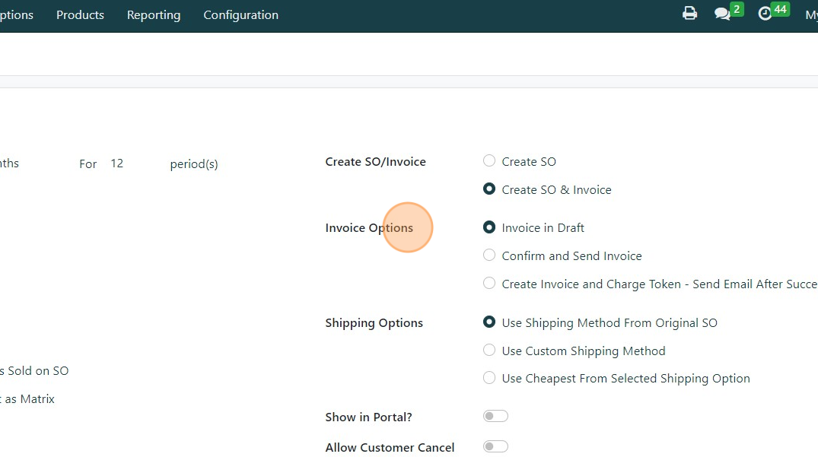Choose Confirm and Send Invoice
Image resolution: width=818 pixels, height=457 pixels.
click(x=489, y=255)
